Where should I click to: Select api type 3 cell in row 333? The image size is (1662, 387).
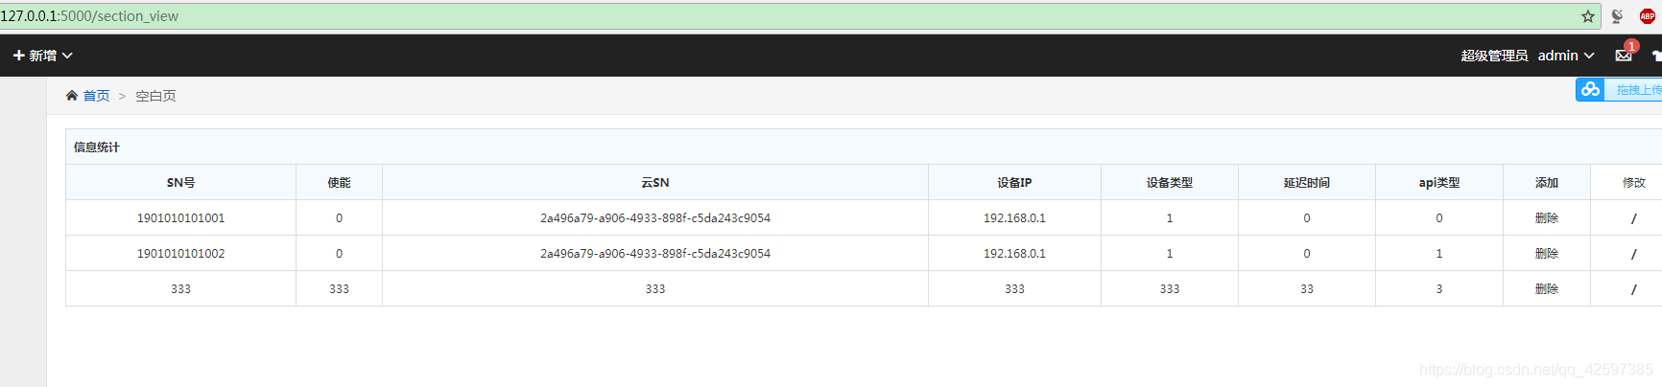coord(1439,288)
